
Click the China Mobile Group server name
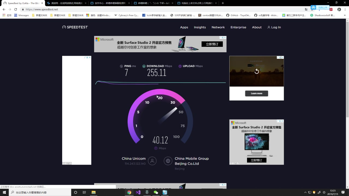(x=192, y=161)
